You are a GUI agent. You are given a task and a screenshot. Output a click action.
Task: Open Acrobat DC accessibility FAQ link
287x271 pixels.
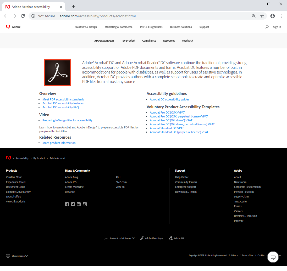click(x=60, y=107)
